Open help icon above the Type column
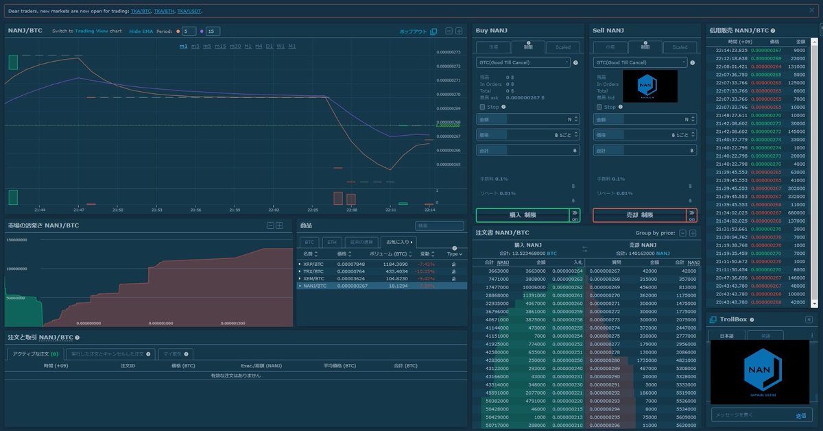This screenshot has width=823, height=431. pyautogui.click(x=454, y=248)
